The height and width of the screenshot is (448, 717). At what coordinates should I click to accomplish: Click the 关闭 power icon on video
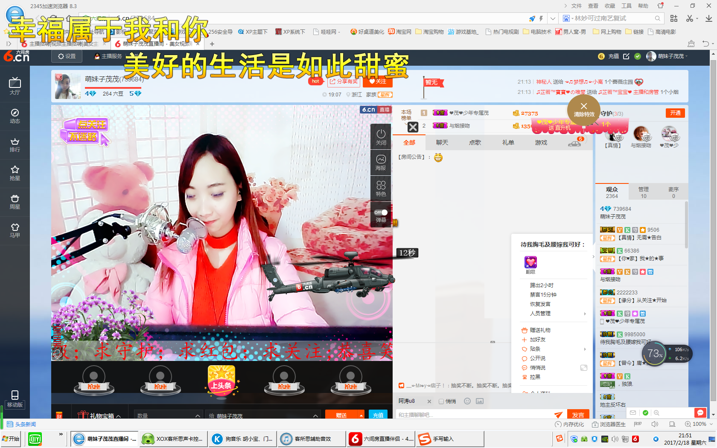[381, 137]
